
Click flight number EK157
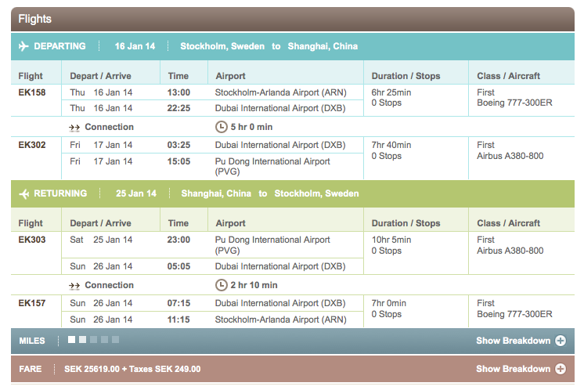click(x=32, y=303)
